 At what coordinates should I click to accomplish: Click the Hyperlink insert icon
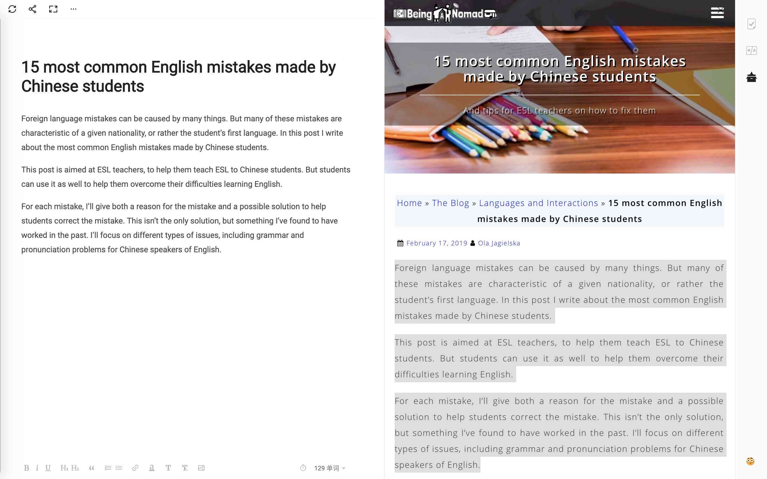click(134, 468)
